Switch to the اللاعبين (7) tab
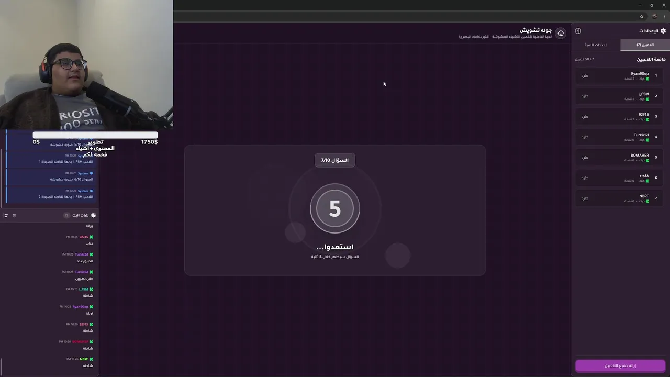670x377 pixels. pyautogui.click(x=645, y=45)
